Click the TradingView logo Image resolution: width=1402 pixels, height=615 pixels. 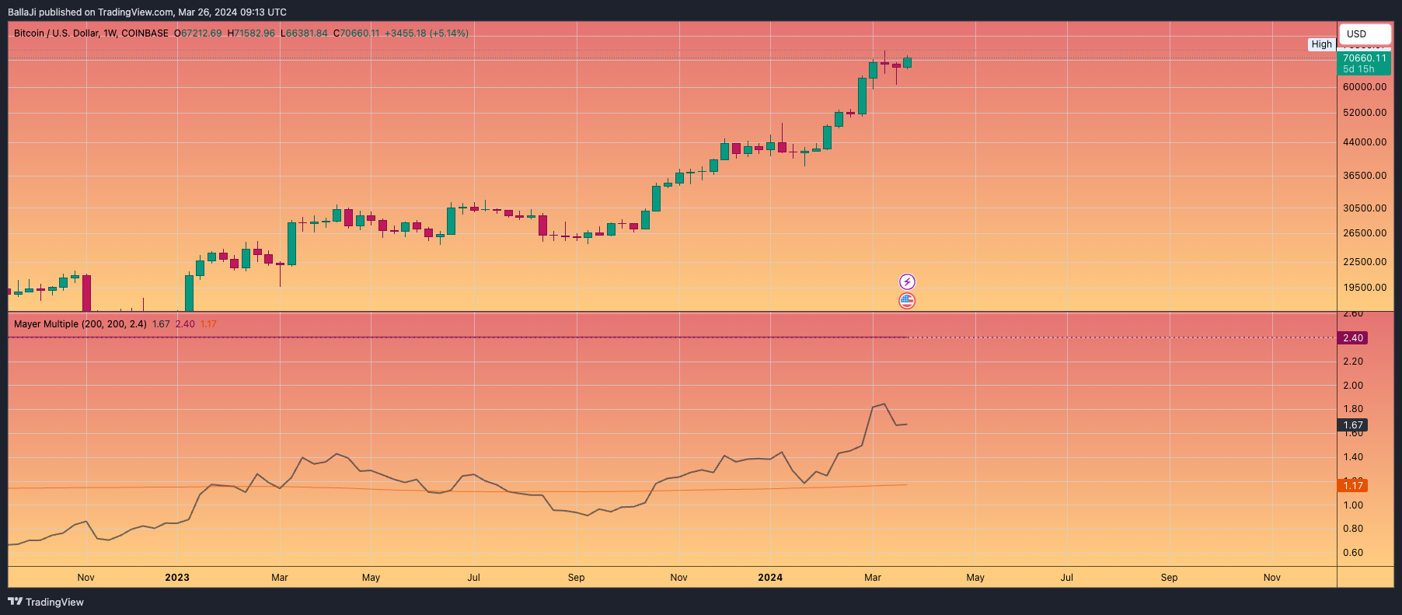coord(46,602)
